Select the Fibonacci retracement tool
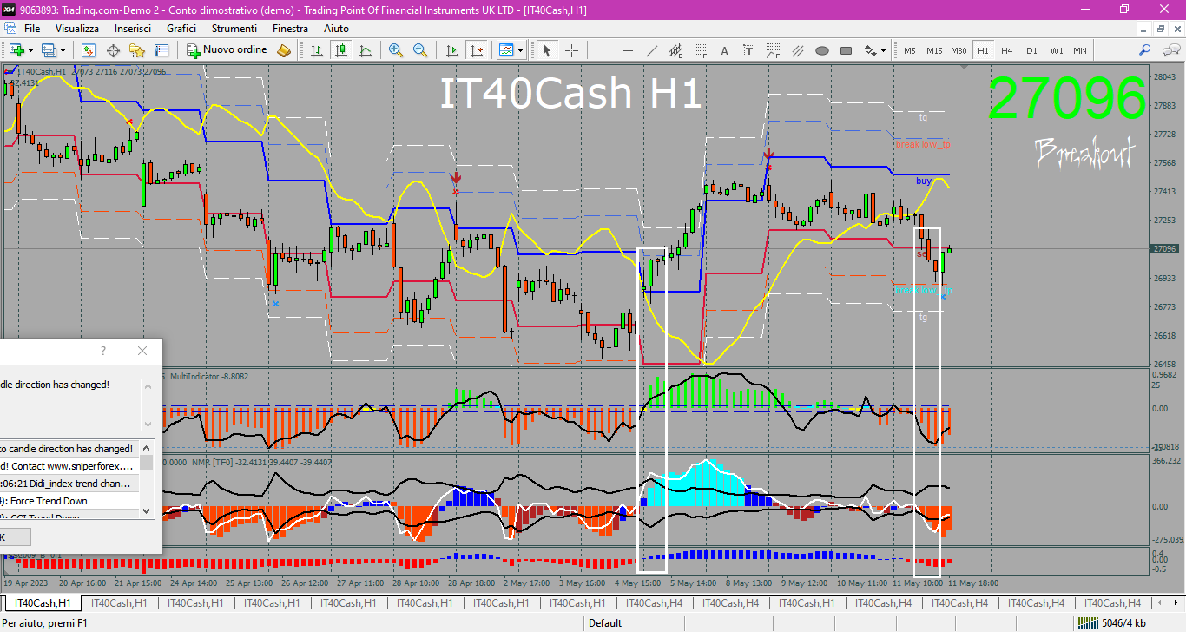Image resolution: width=1186 pixels, height=632 pixels. (701, 50)
